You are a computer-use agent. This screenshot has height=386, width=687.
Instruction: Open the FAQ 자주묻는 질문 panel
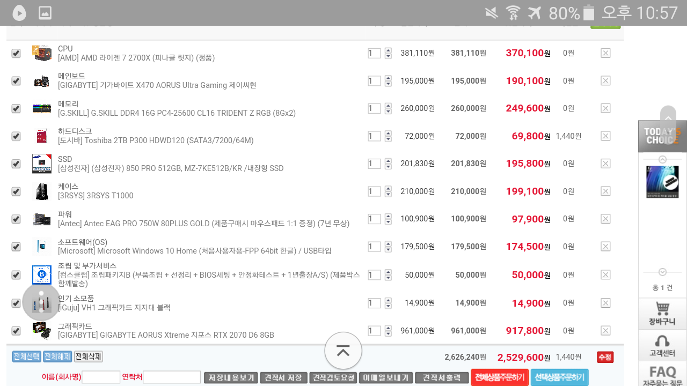click(x=662, y=374)
